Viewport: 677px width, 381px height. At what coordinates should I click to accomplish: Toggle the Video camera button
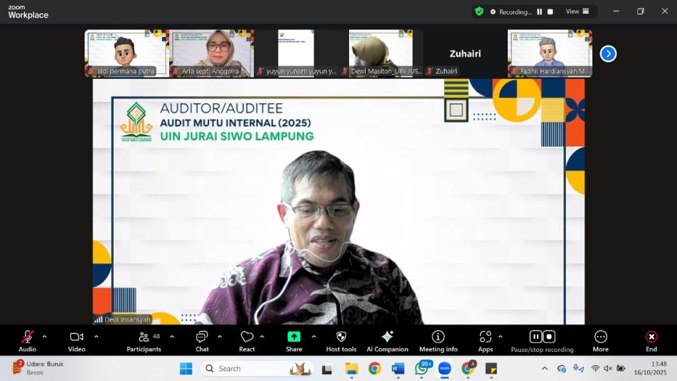(x=77, y=341)
